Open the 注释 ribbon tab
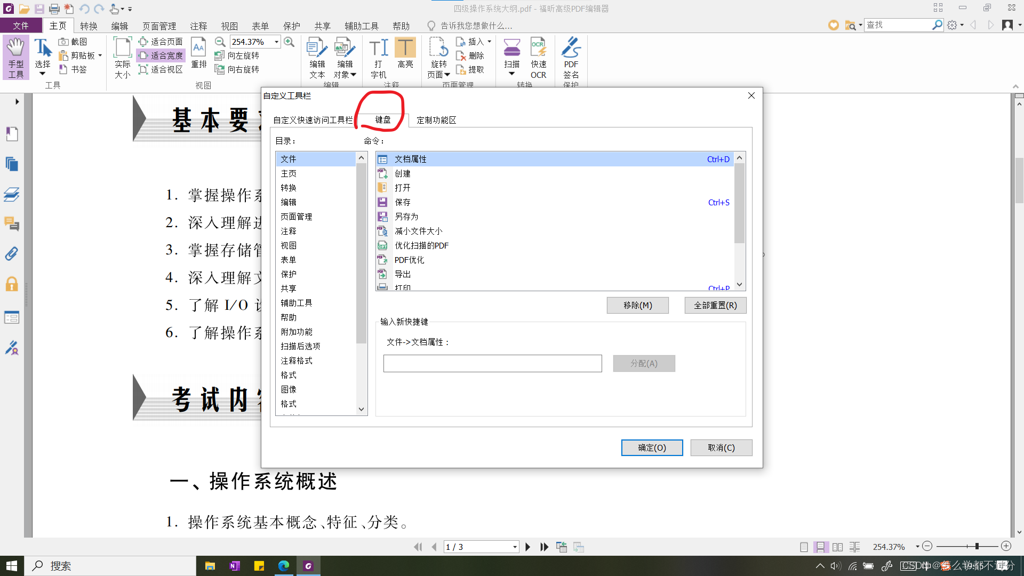This screenshot has height=576, width=1024. click(198, 26)
